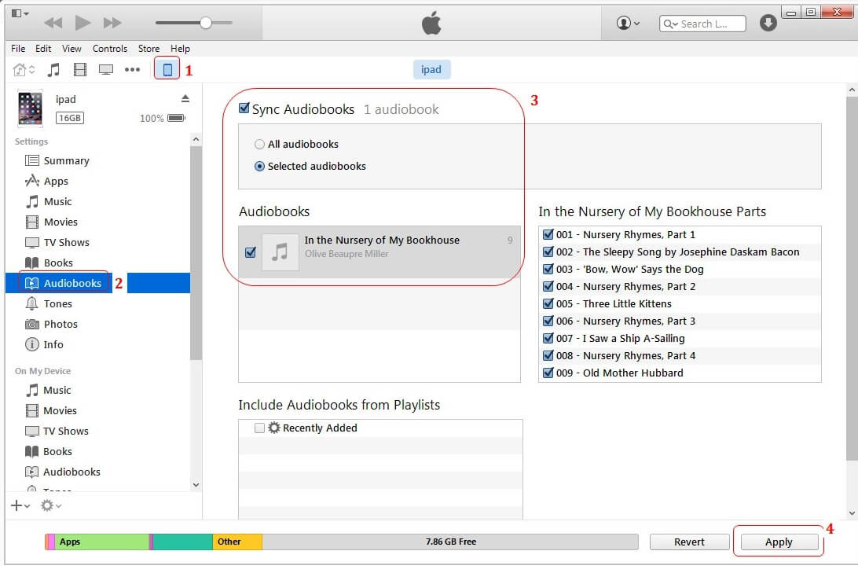Image resolution: width=858 pixels, height=573 pixels.
Task: Open the plus add menu
Action: click(x=20, y=505)
